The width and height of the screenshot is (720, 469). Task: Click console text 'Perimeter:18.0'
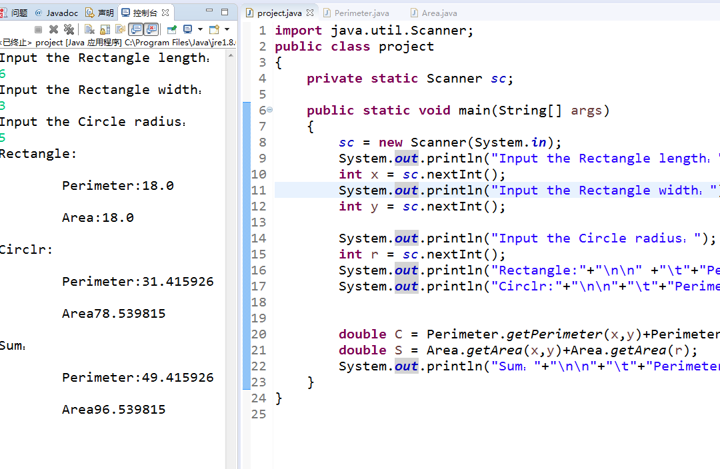118,185
